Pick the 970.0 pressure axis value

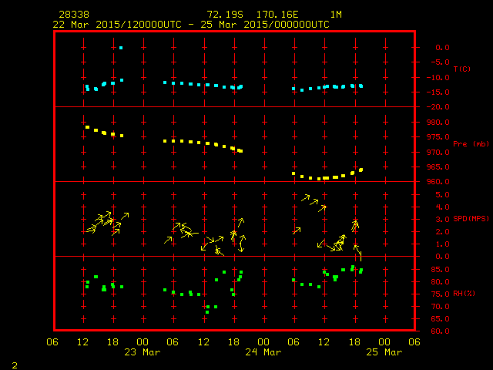coord(438,153)
